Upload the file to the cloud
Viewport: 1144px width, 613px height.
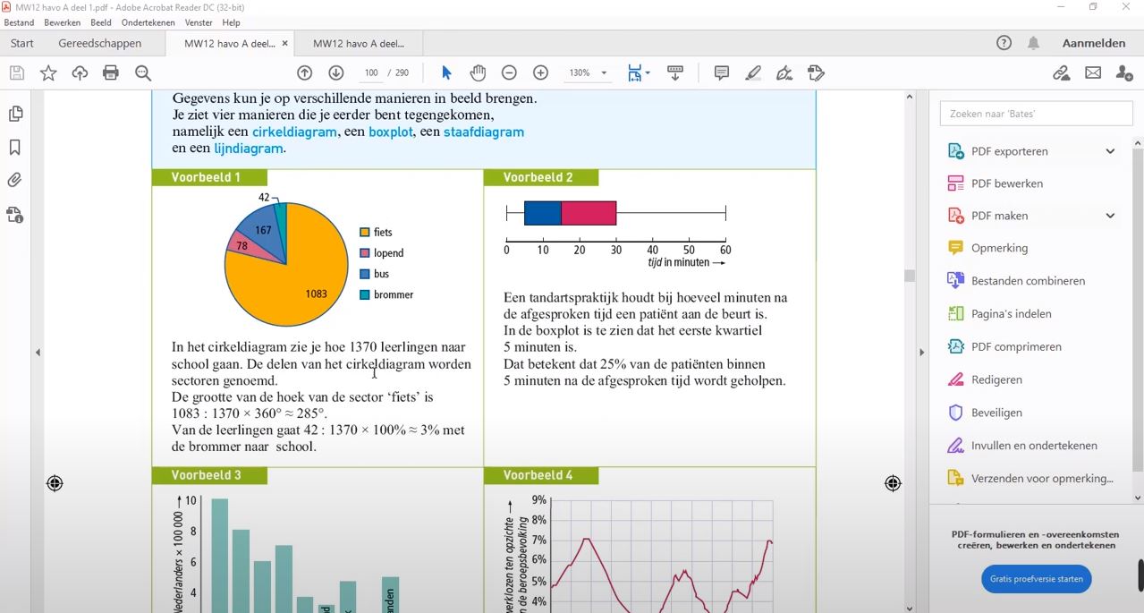pos(80,73)
